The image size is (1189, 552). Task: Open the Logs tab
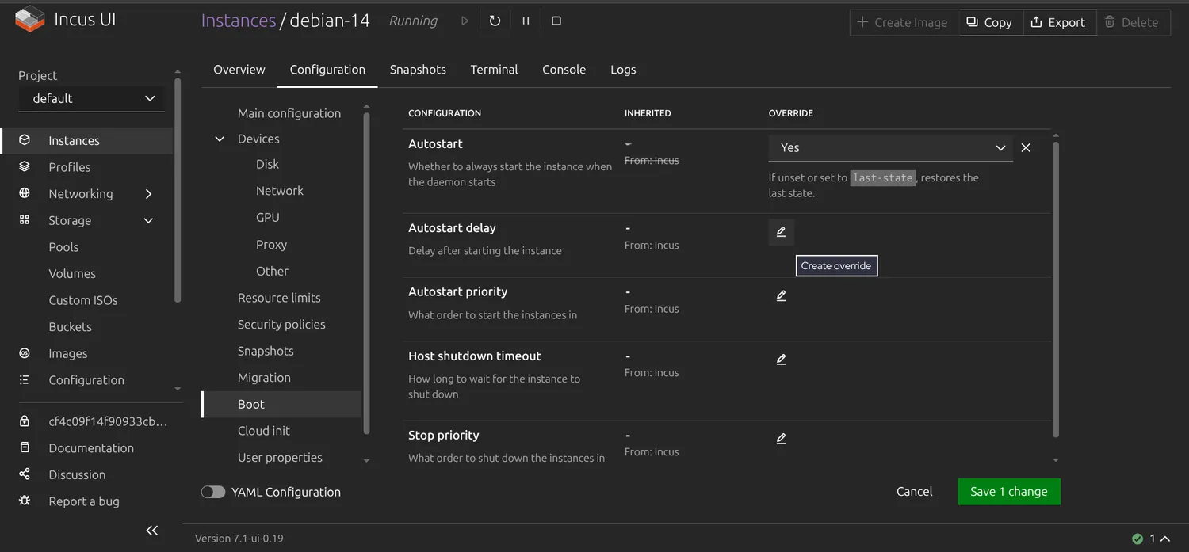click(x=623, y=70)
